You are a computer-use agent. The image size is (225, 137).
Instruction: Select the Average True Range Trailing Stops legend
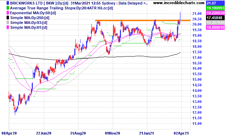(62, 8)
